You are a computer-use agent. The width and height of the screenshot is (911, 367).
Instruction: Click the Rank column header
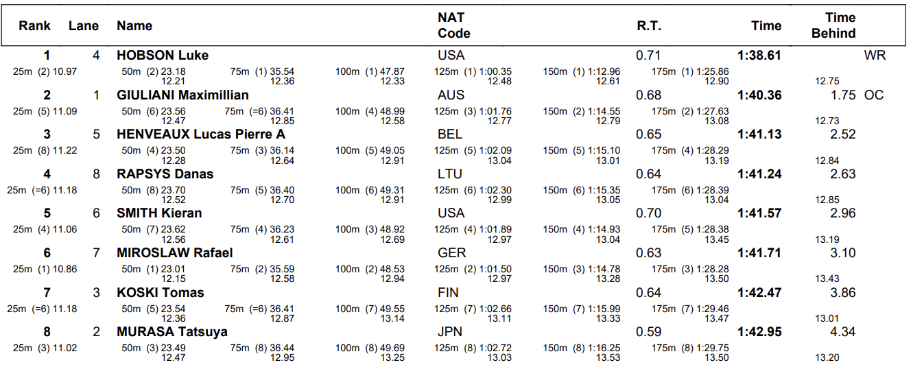point(34,26)
